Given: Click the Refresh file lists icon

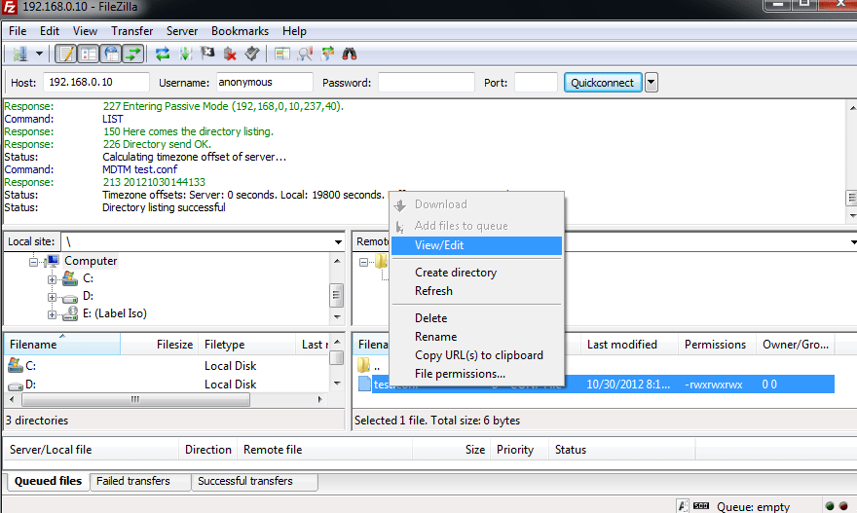Looking at the screenshot, I should [x=163, y=54].
